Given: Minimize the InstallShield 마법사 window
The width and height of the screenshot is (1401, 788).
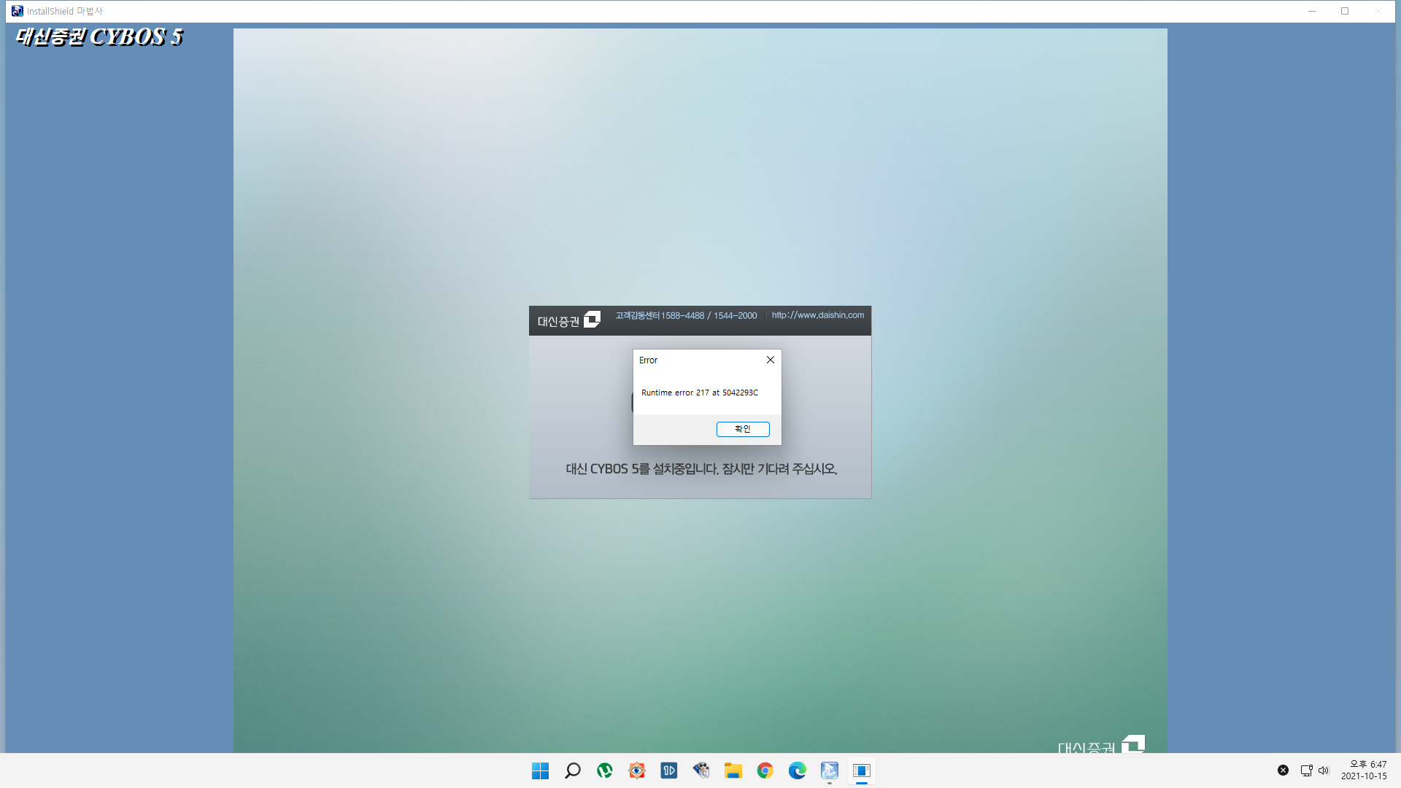Looking at the screenshot, I should point(1312,11).
